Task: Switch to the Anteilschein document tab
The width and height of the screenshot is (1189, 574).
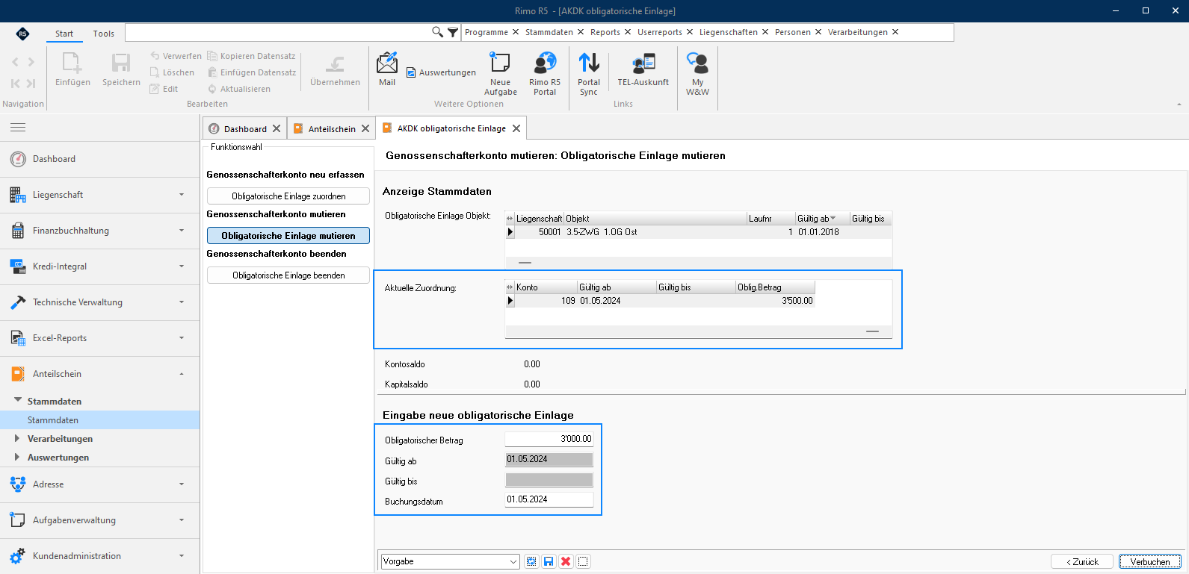Action: (x=332, y=128)
